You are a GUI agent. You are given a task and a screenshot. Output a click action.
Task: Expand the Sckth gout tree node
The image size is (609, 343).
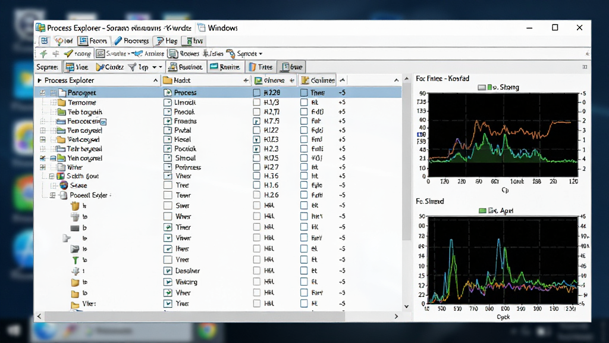(x=51, y=176)
